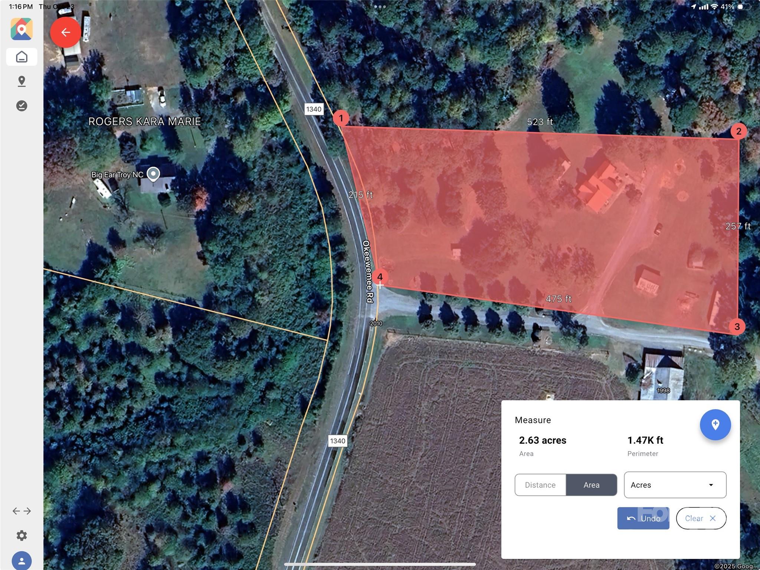760x570 pixels.
Task: Open the map pin sidebar icon
Action: click(22, 81)
